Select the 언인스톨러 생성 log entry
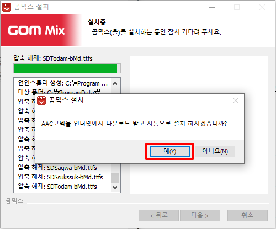This screenshot has height=229, width=276. (62, 83)
